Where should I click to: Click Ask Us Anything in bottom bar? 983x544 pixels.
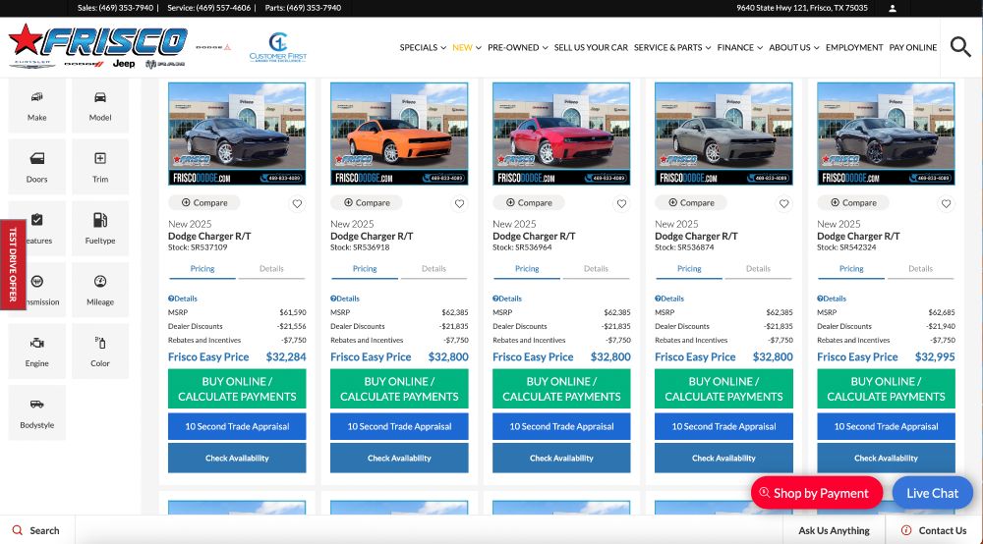834,530
